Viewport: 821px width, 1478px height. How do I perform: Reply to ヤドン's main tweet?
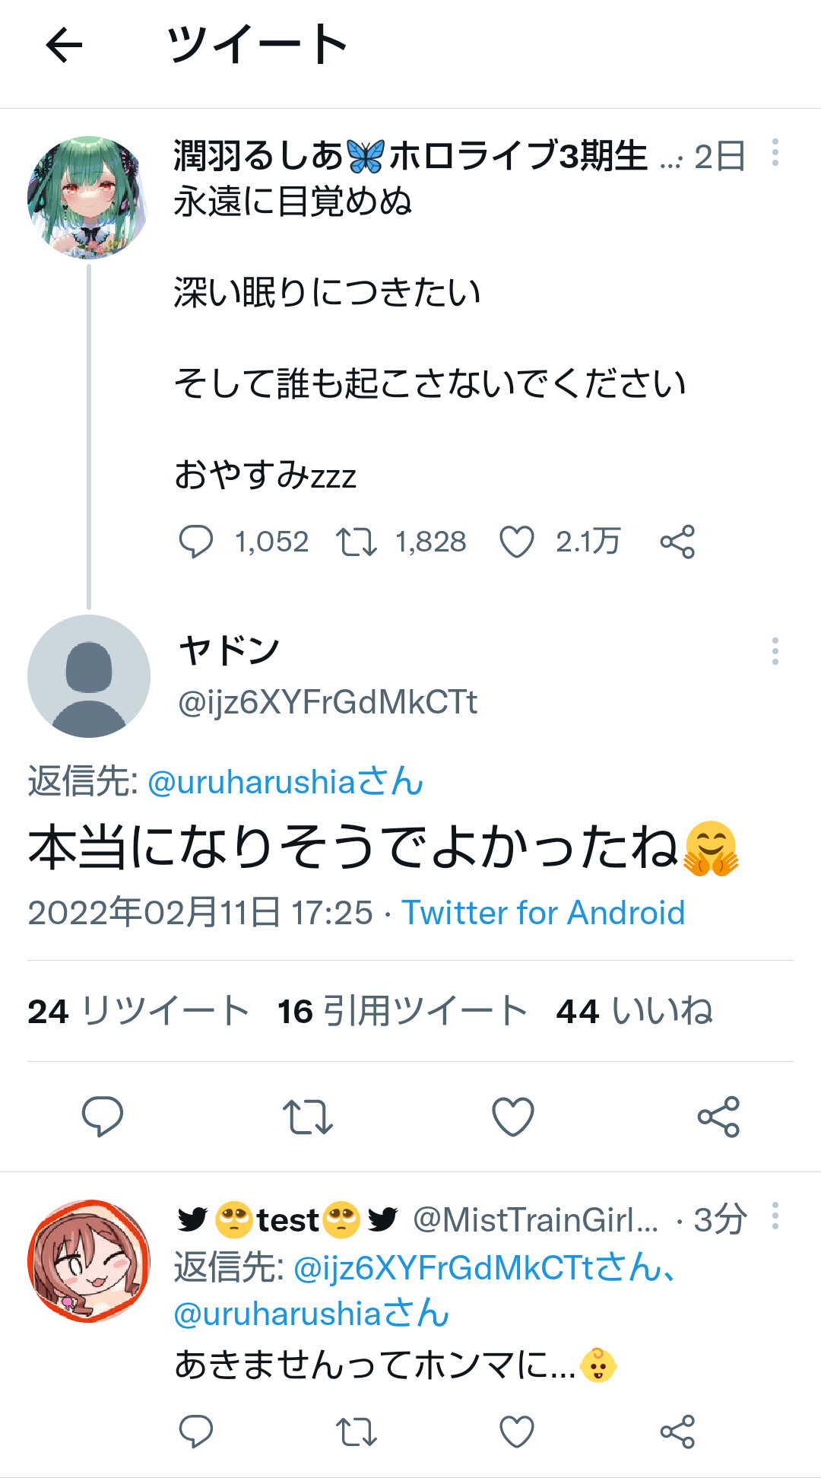103,1117
